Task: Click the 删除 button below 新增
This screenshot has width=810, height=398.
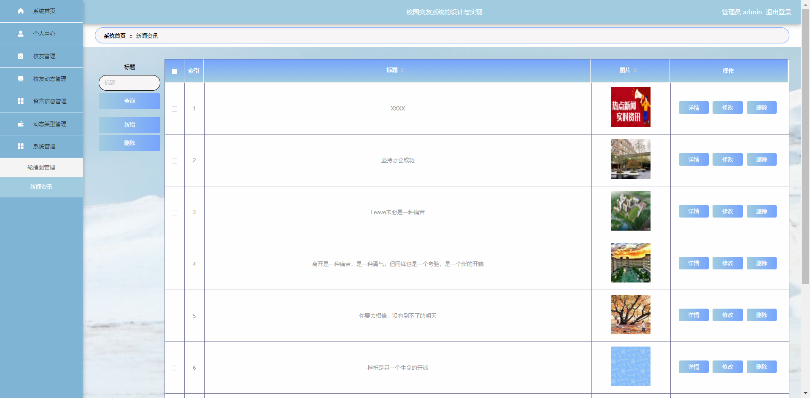Action: pos(130,143)
